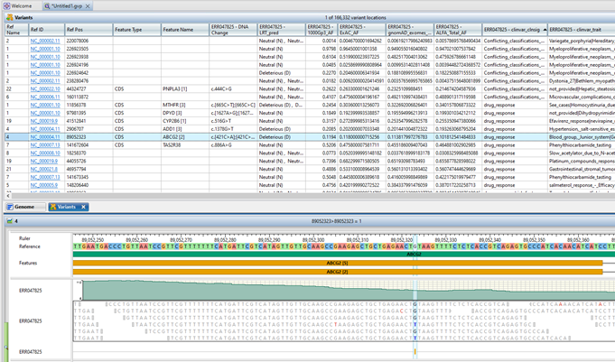Switch to the Welcome tab

point(20,5)
